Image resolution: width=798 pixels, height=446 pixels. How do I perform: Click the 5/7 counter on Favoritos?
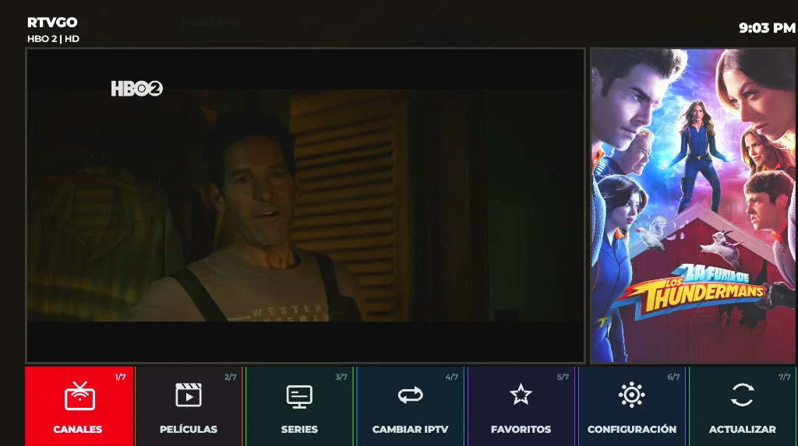[563, 377]
